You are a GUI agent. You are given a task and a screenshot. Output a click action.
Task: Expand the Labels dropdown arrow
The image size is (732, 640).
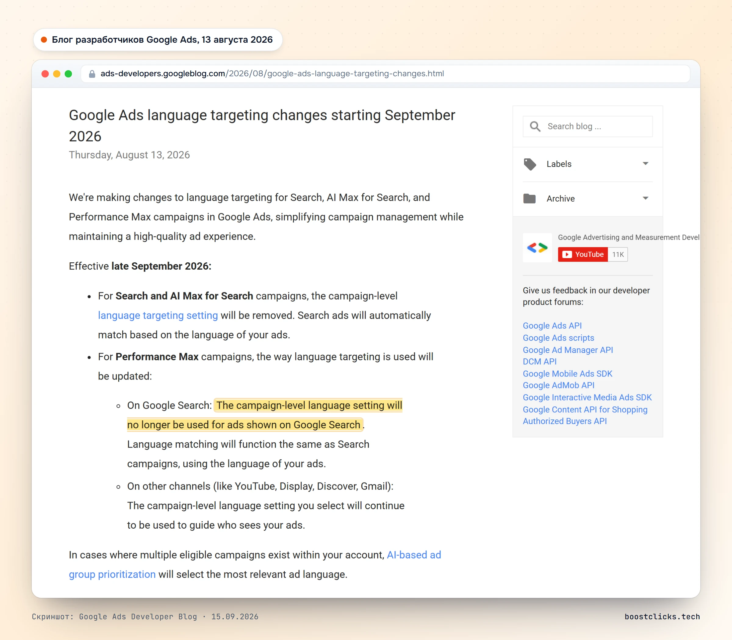(645, 164)
